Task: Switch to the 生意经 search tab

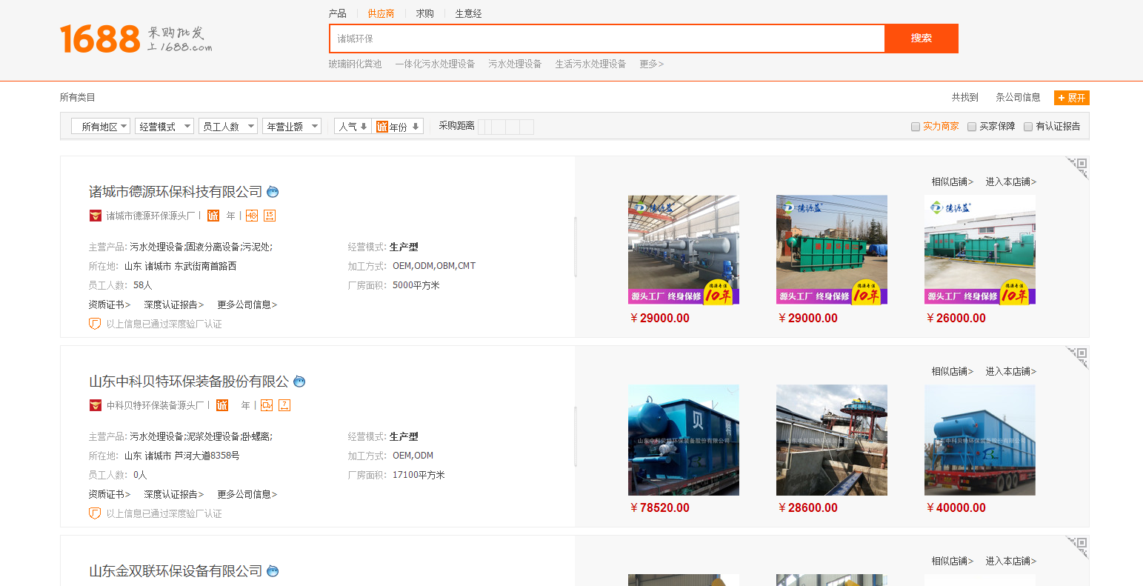Action: point(468,13)
